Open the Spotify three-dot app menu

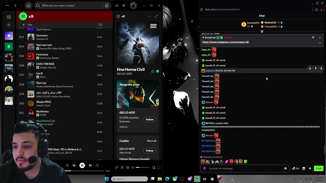coord(7,5)
